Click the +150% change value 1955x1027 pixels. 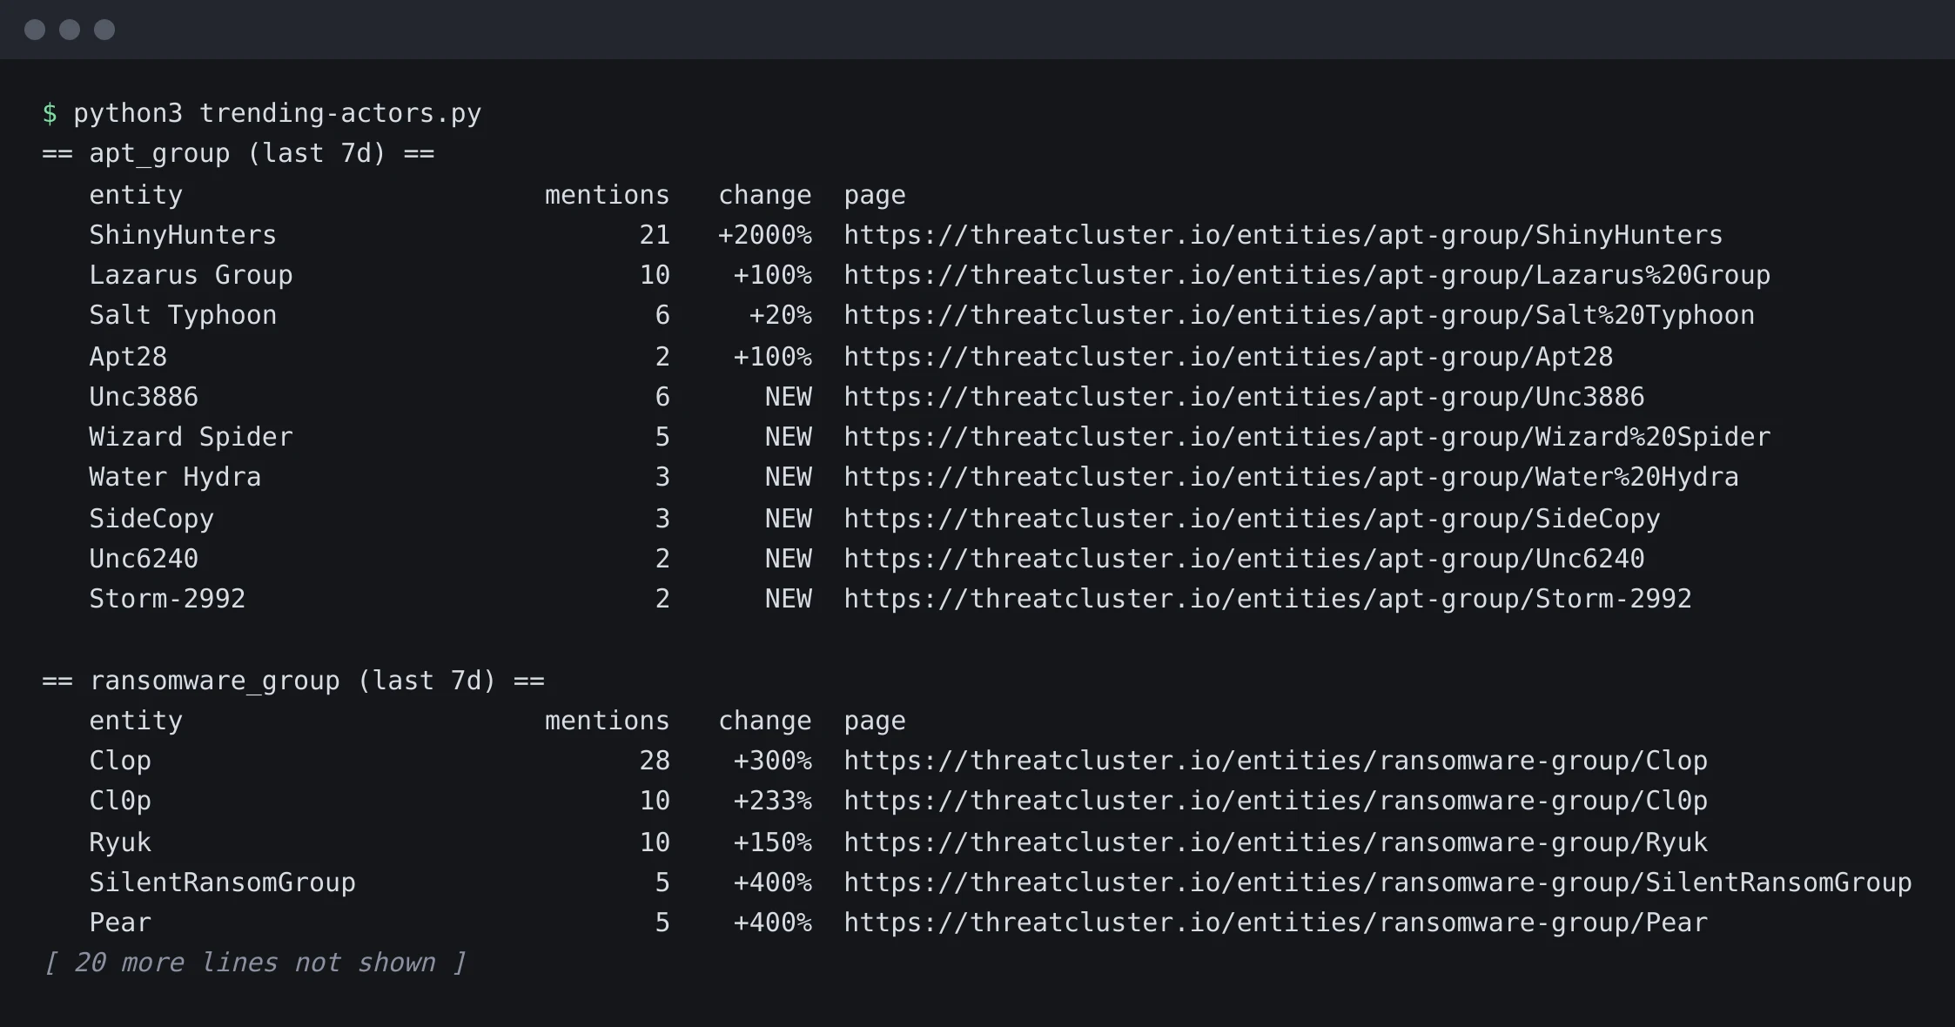772,842
